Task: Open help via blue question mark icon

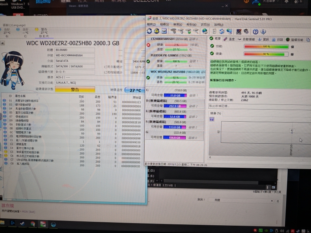Action: pos(255,31)
